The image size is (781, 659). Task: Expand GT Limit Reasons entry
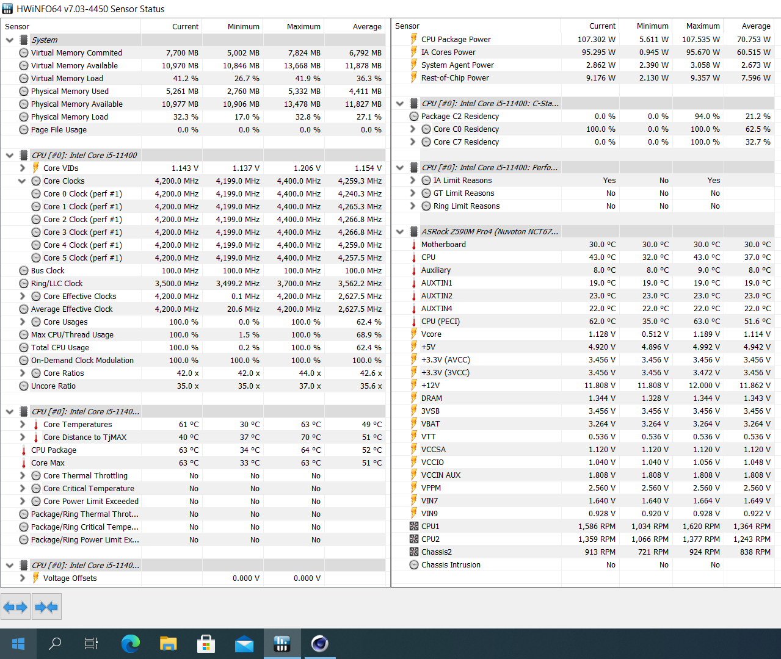click(412, 193)
